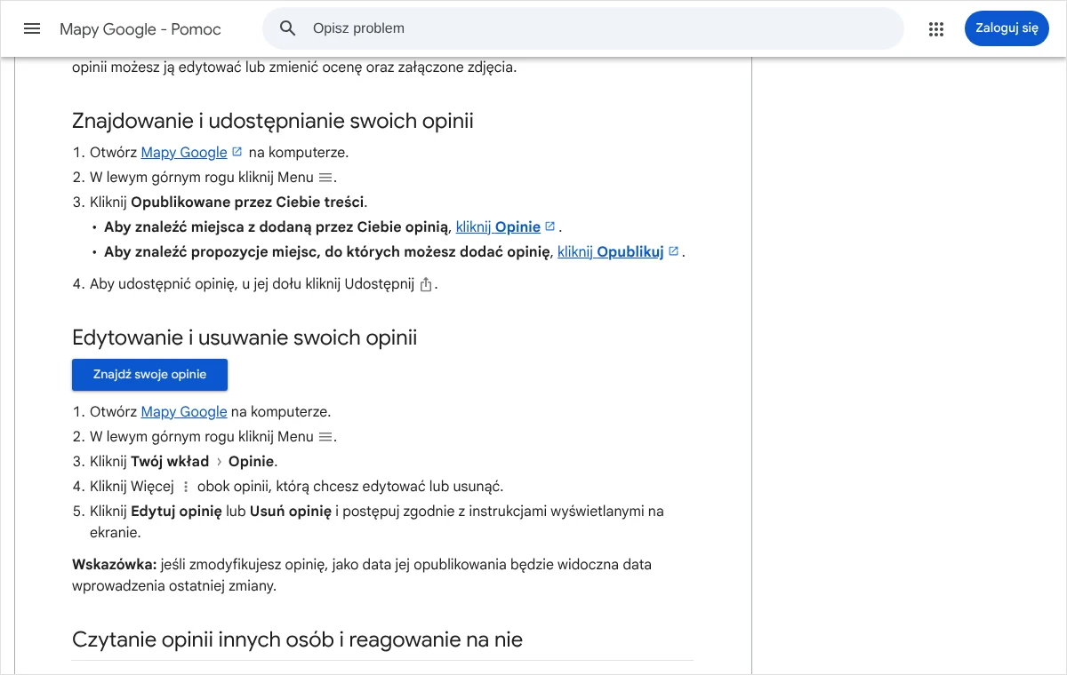Click heading Znajdowanie i udostępnianie swoich opinii
The height and width of the screenshot is (675, 1067).
point(273,121)
